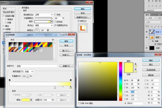Click the black-to-white gradient preset
The width and height of the screenshot is (162, 108).
[11, 44]
